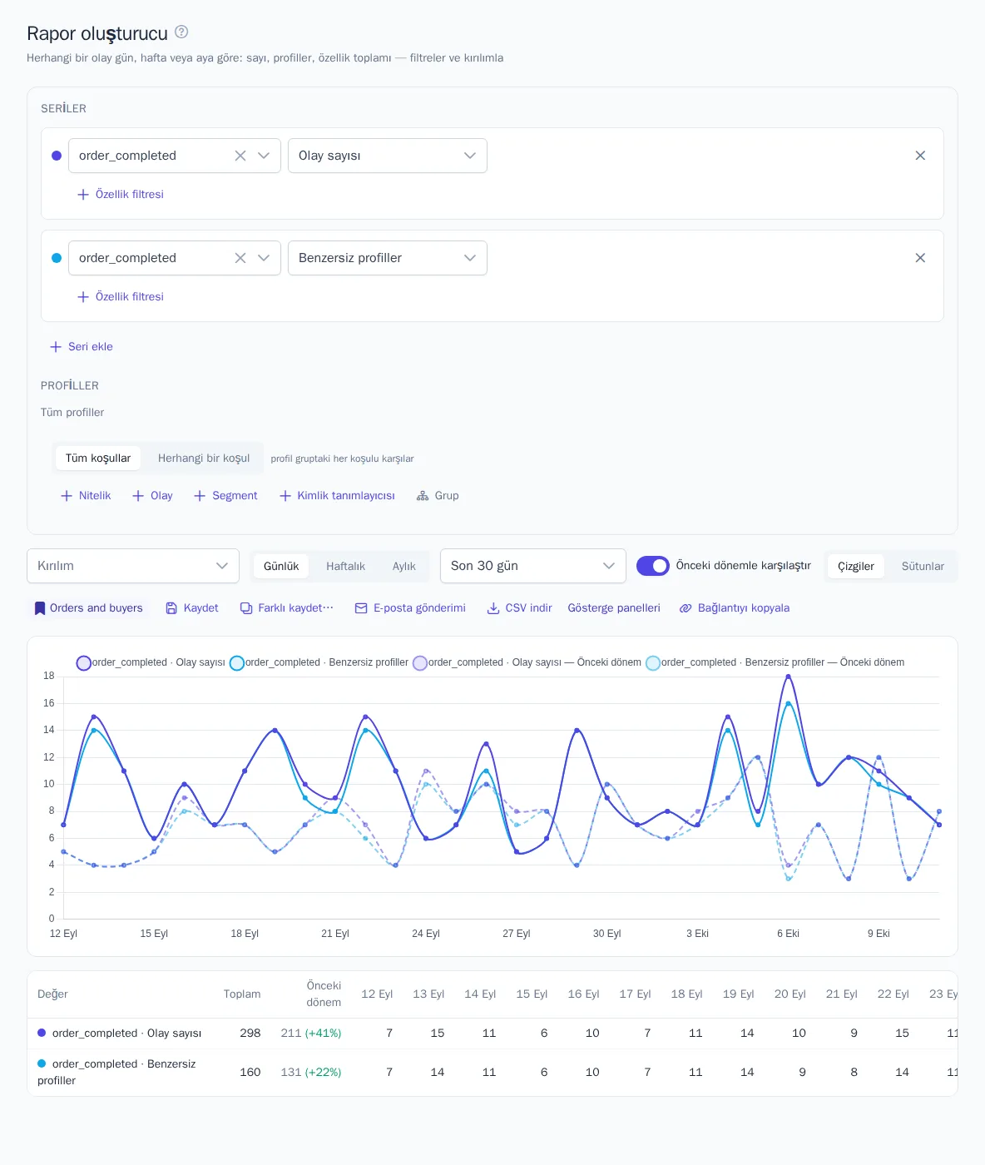Expand the Kırılım breakdown dropdown
The height and width of the screenshot is (1165, 985).
(x=133, y=566)
